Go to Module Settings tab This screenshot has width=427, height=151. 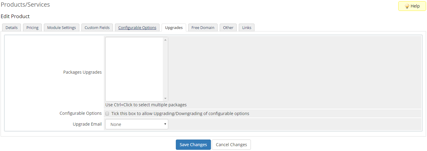click(61, 27)
